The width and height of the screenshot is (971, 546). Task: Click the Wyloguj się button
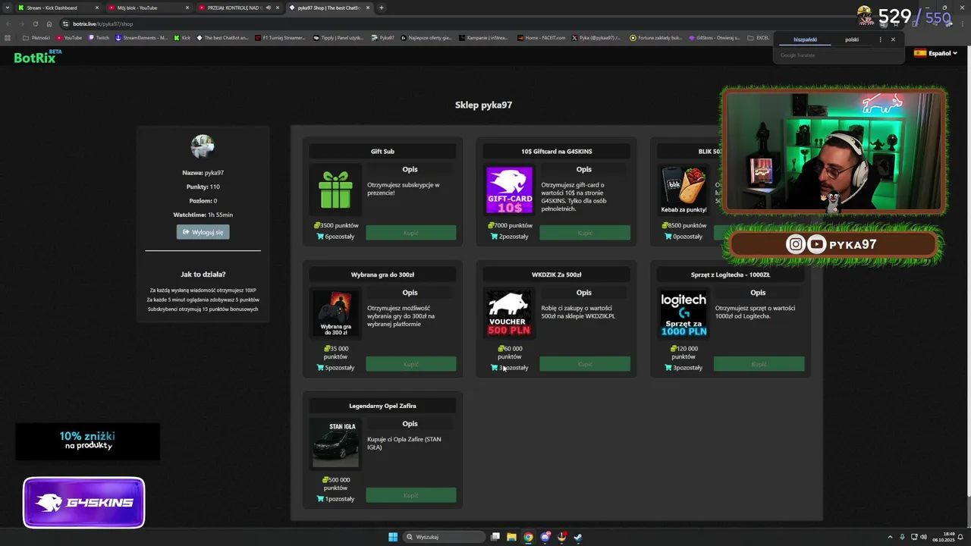(203, 232)
